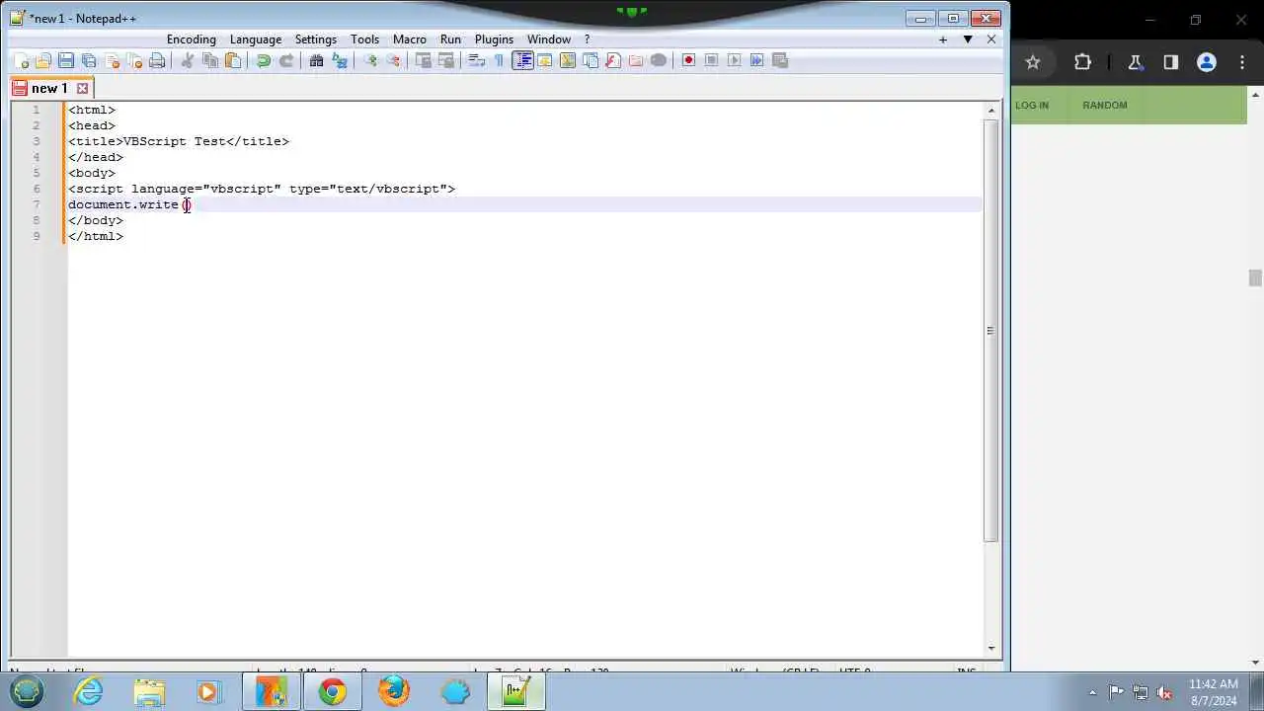
Task: Bookmark the page with the browser star
Action: [x=1033, y=62]
